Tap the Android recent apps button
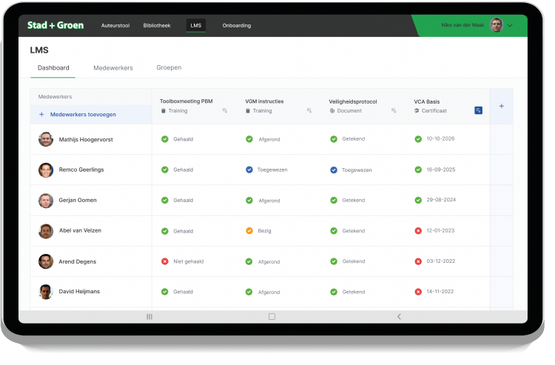The width and height of the screenshot is (555, 365). point(149,316)
